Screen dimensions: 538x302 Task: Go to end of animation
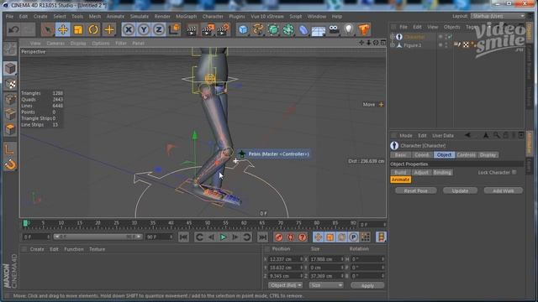pos(263,237)
